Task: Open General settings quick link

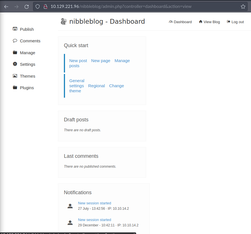Action: (x=77, y=83)
